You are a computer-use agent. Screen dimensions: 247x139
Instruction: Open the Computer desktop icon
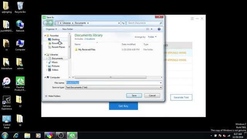pyautogui.click(x=20, y=45)
